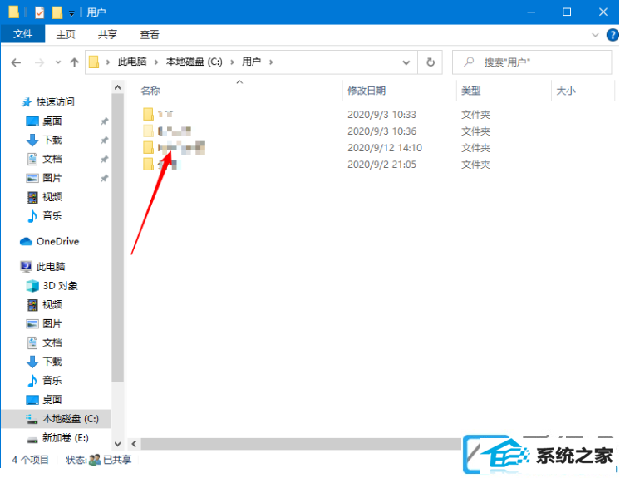The image size is (620, 478).
Task: Open 下载 under 此电脑
Action: coord(52,362)
